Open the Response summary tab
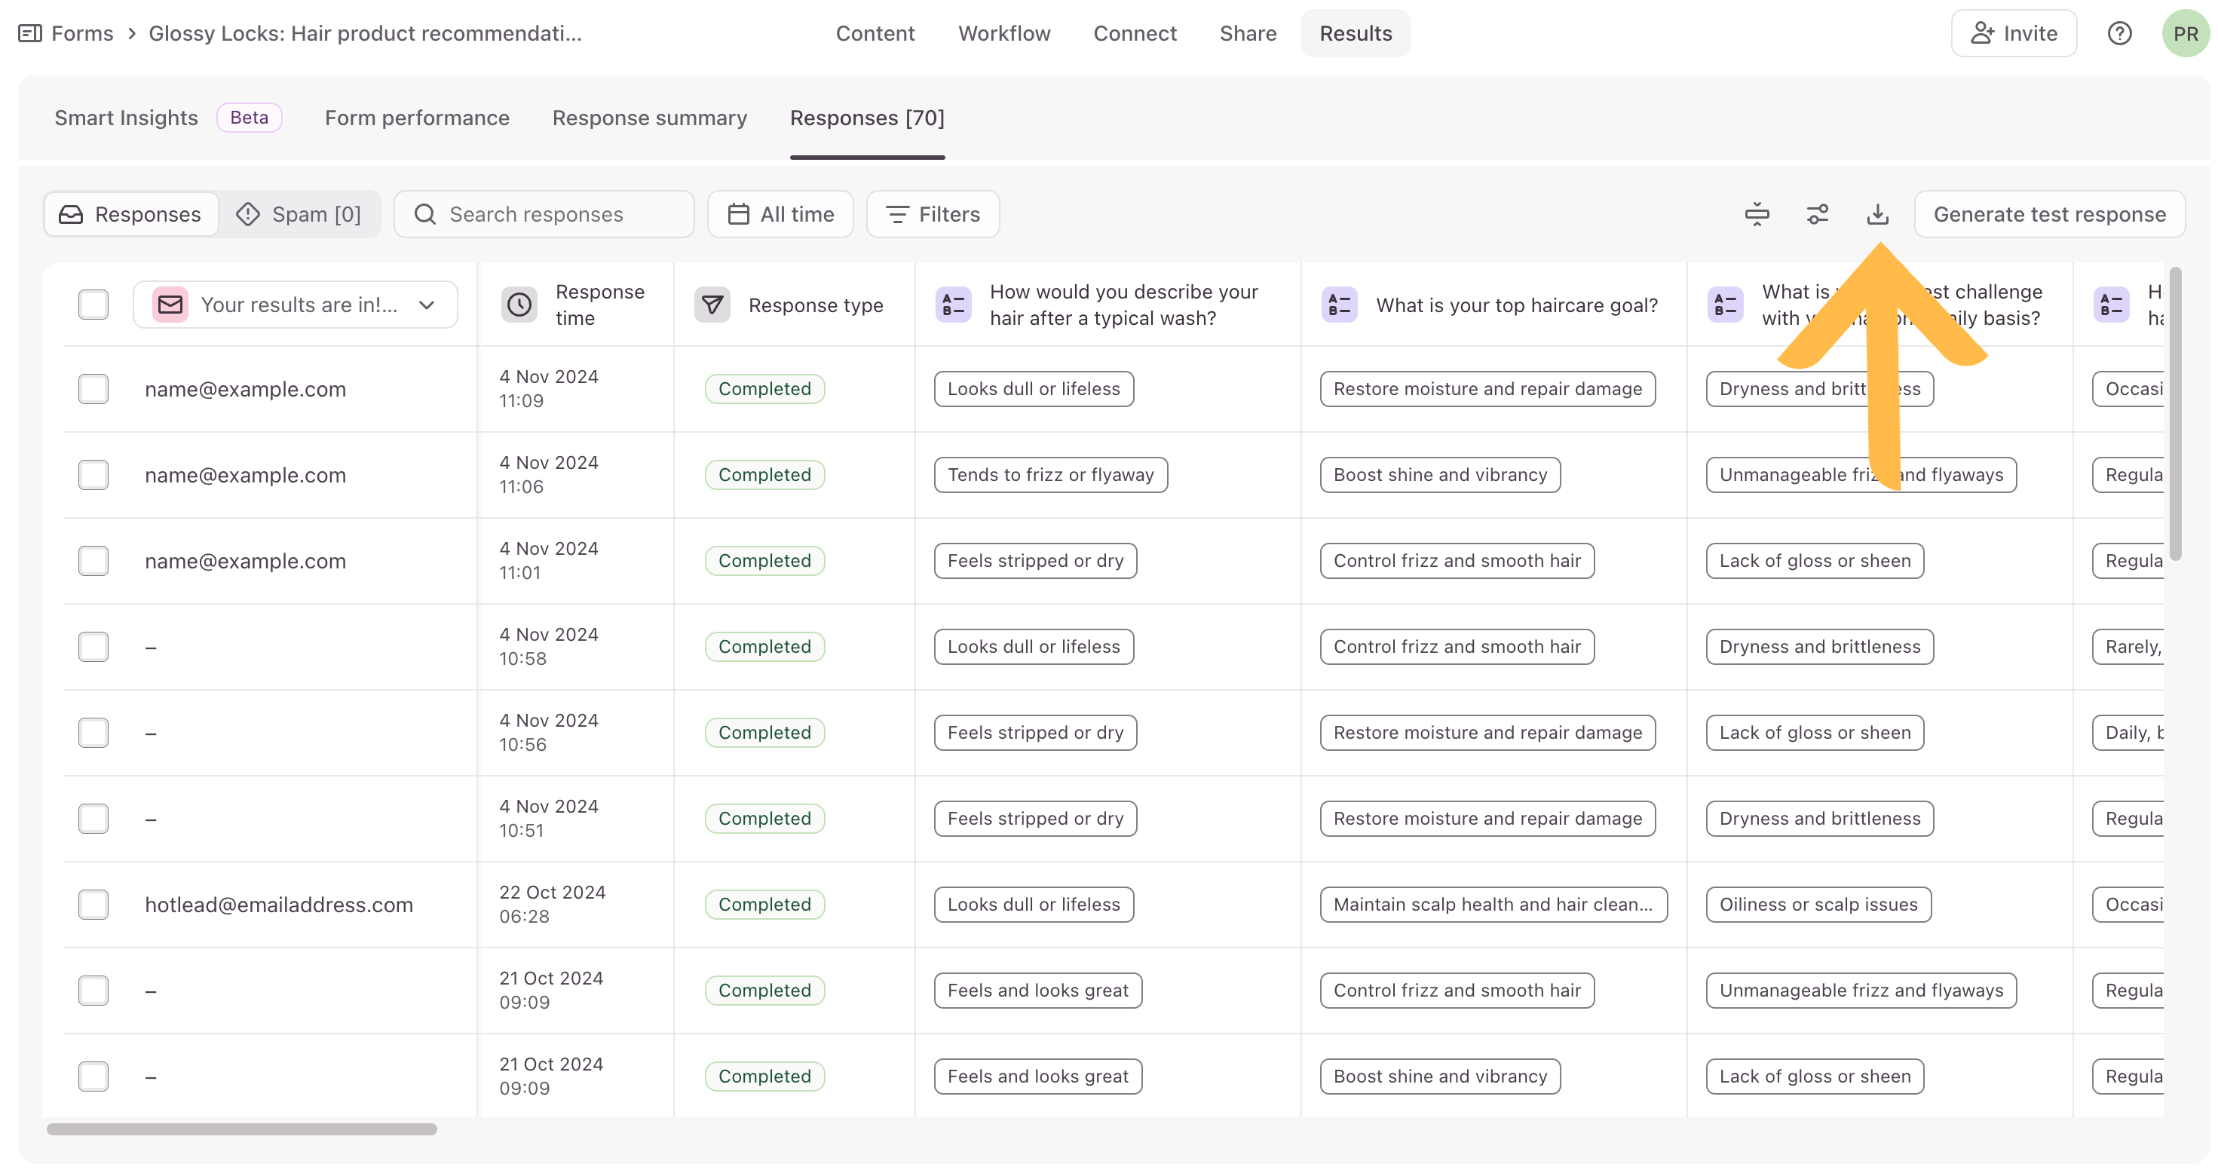This screenshot has height=1170, width=2218. 650,118
